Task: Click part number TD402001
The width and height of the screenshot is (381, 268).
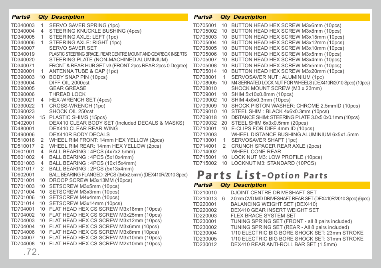Action: tap(23, 123)
